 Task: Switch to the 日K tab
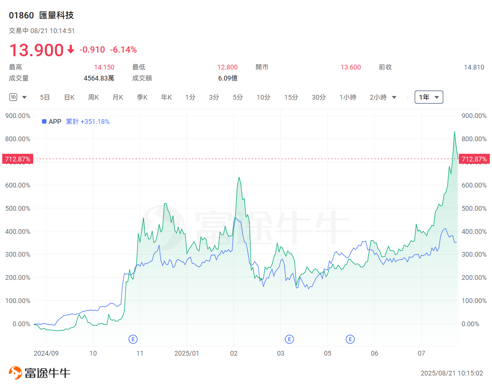[69, 97]
